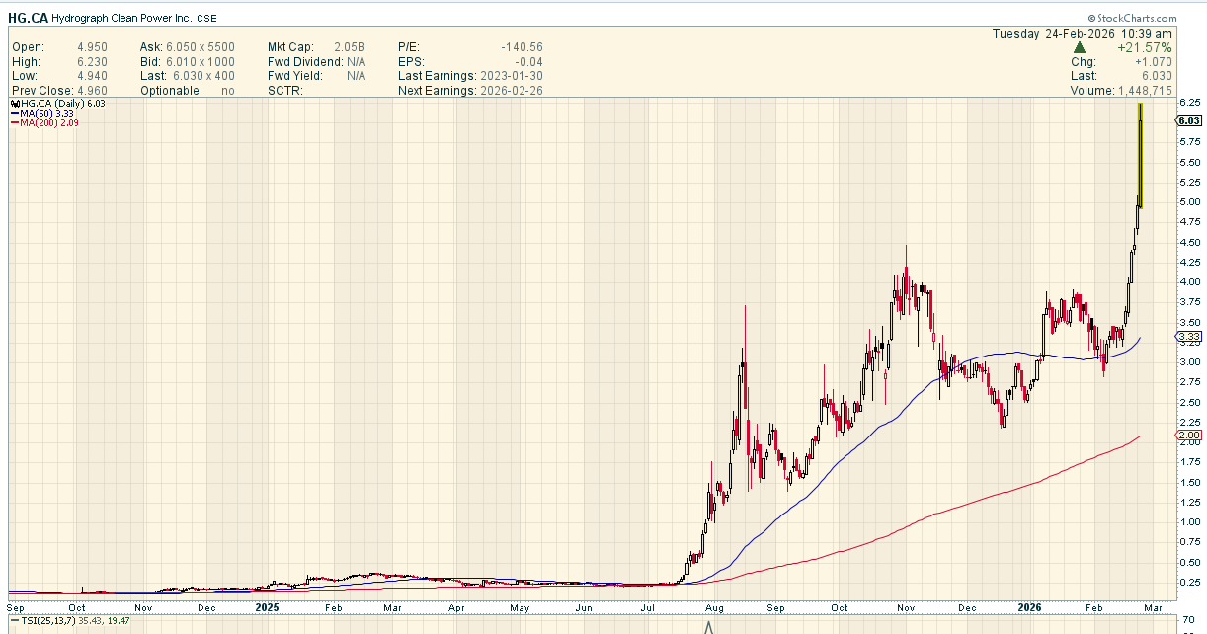Screen dimensions: 1207x634
Task: Click the HG.CA ticker symbol title
Action: tap(27, 18)
